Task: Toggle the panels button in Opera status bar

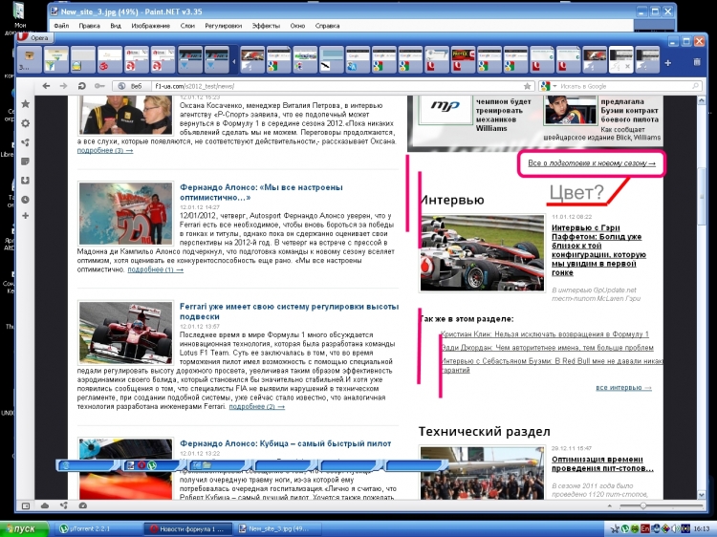Action: click(26, 505)
